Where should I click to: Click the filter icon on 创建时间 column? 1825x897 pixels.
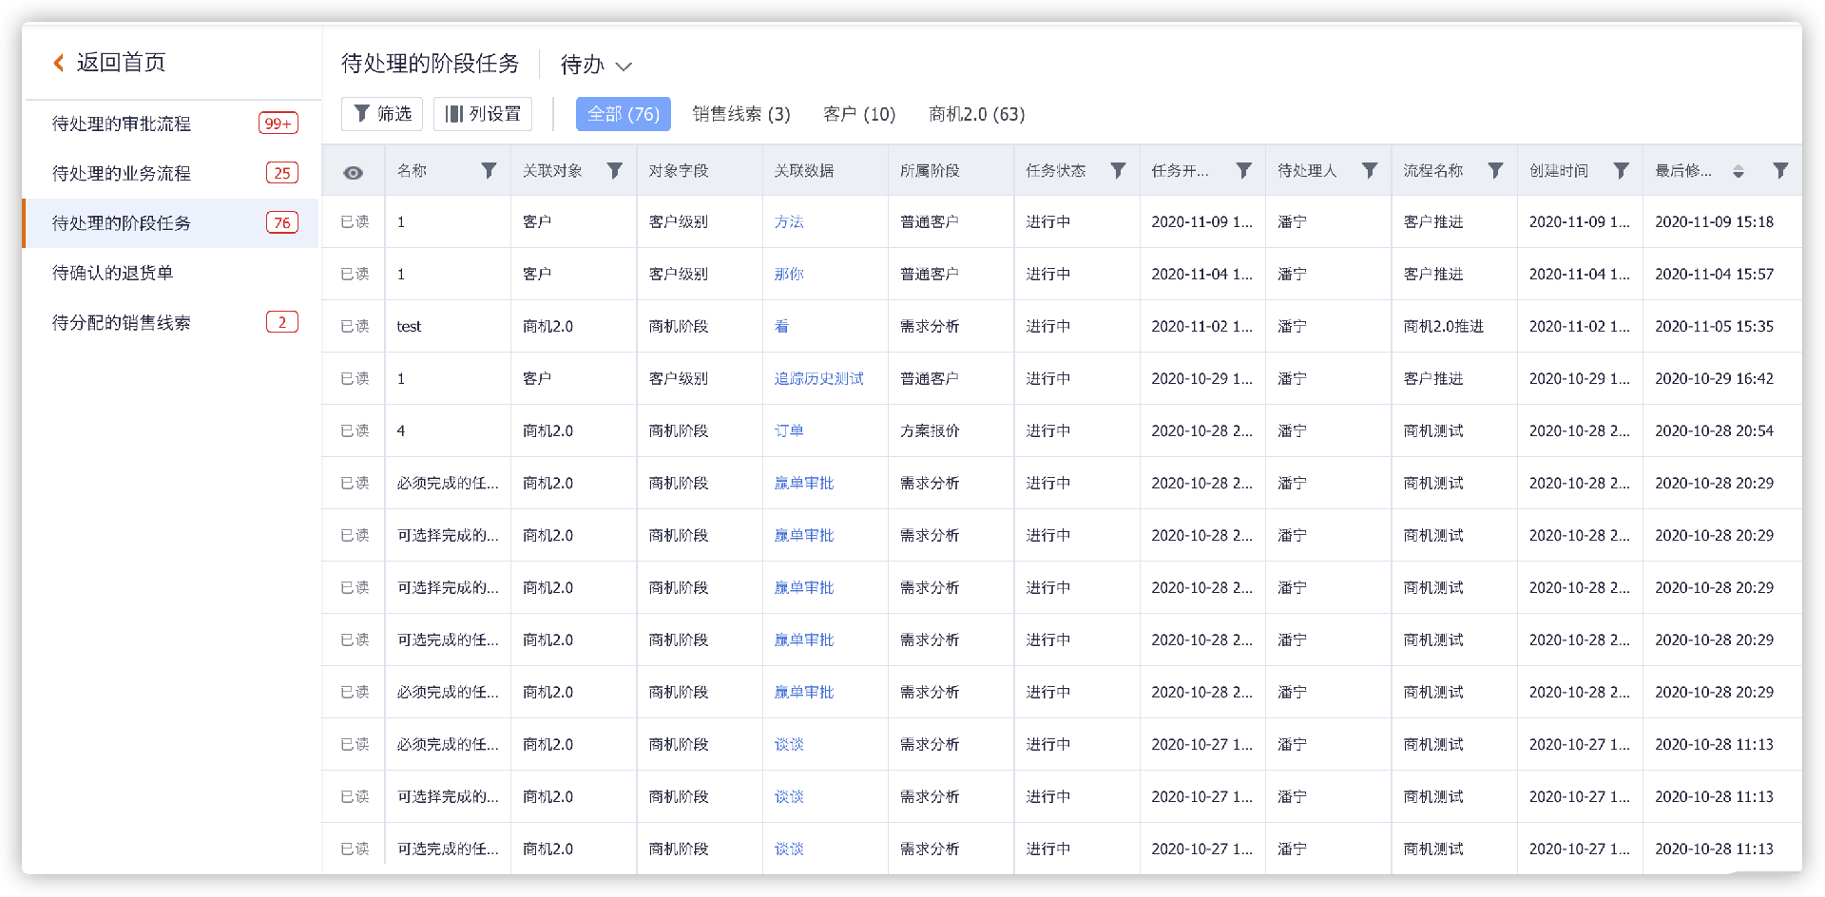pyautogui.click(x=1622, y=170)
